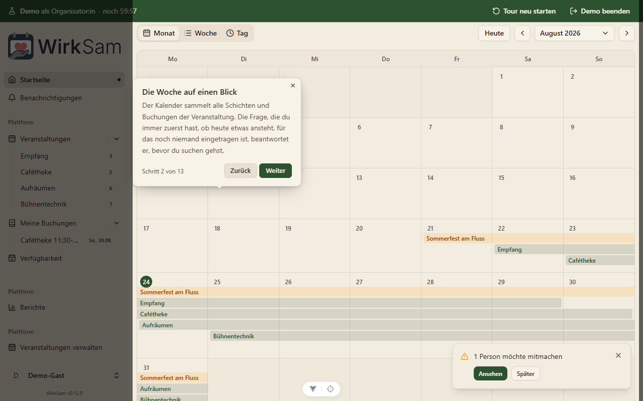Click Weiter in the tour popover

pos(275,170)
